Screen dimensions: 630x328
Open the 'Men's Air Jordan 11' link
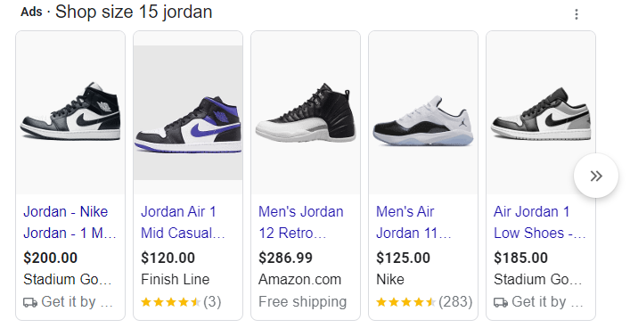[x=413, y=222]
